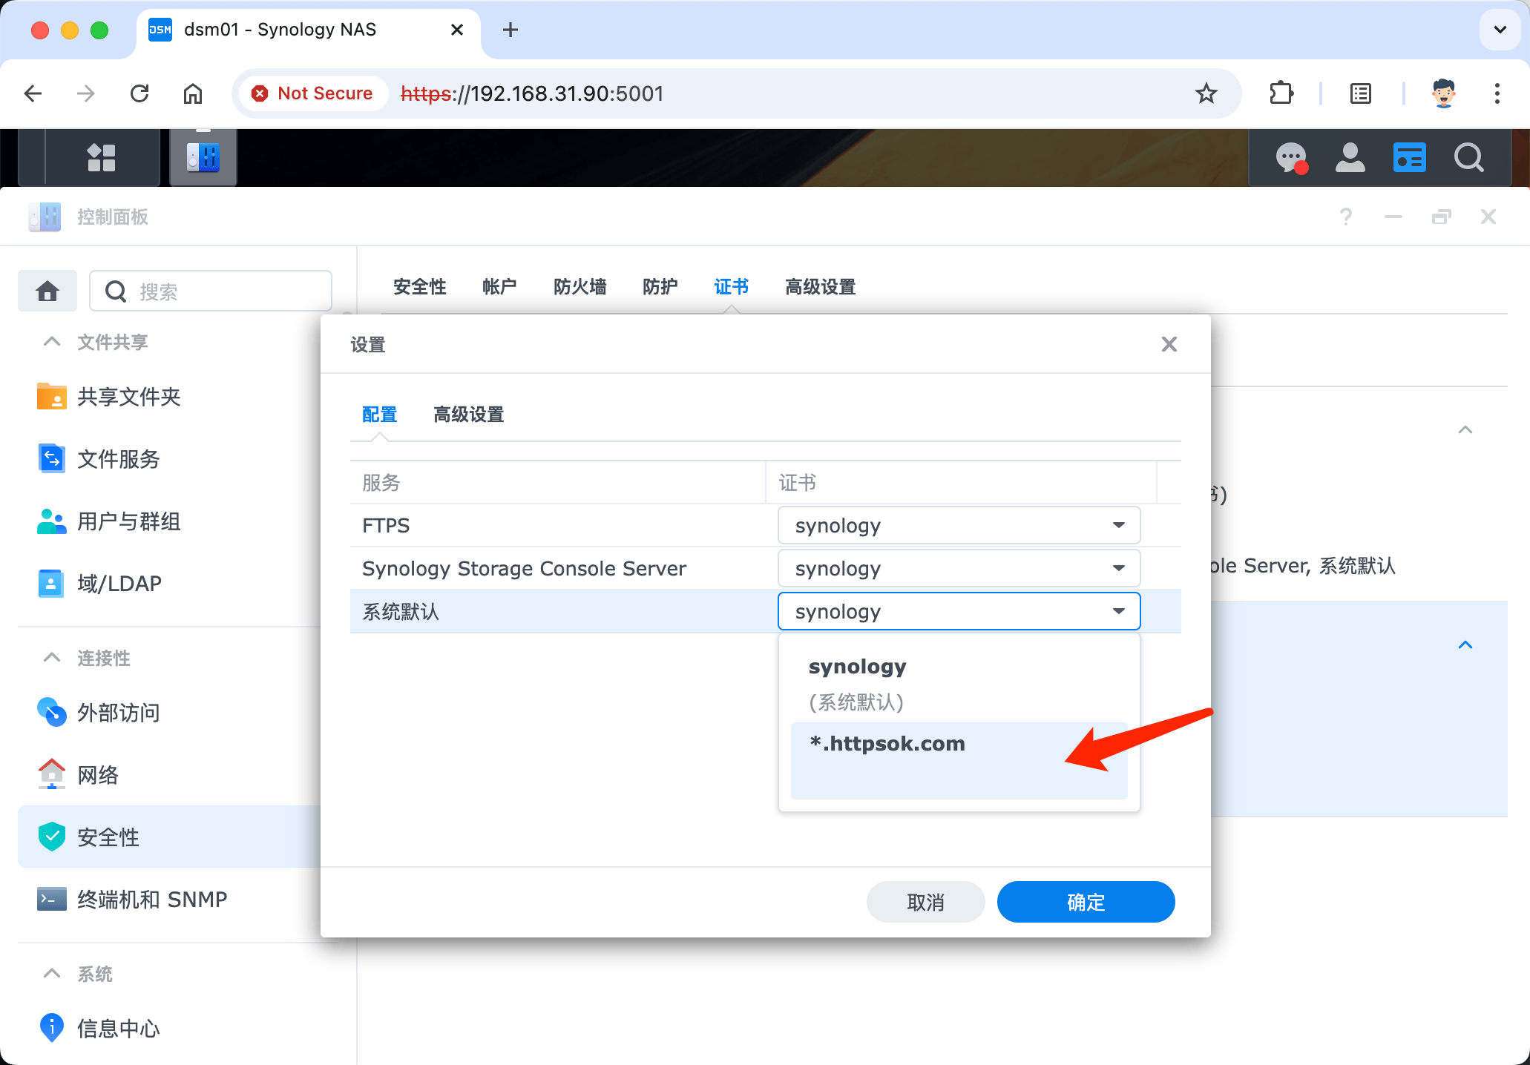Image resolution: width=1530 pixels, height=1065 pixels.
Task: Click the Control Panel search field
Action: (x=223, y=291)
